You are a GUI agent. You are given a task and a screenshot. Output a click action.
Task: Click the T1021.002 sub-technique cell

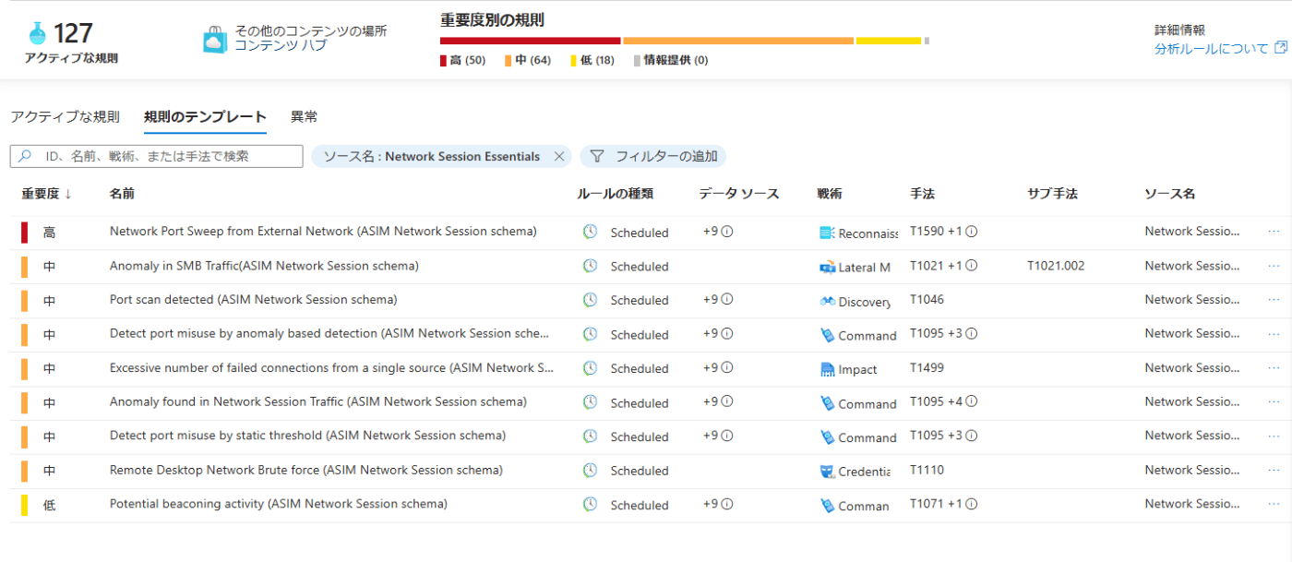(x=1056, y=266)
